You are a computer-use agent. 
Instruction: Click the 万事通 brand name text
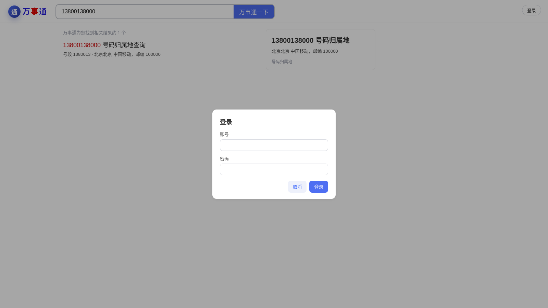tap(35, 12)
